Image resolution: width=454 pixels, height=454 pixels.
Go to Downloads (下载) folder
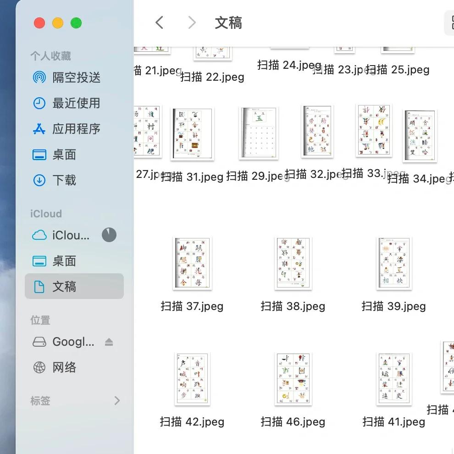[64, 180]
